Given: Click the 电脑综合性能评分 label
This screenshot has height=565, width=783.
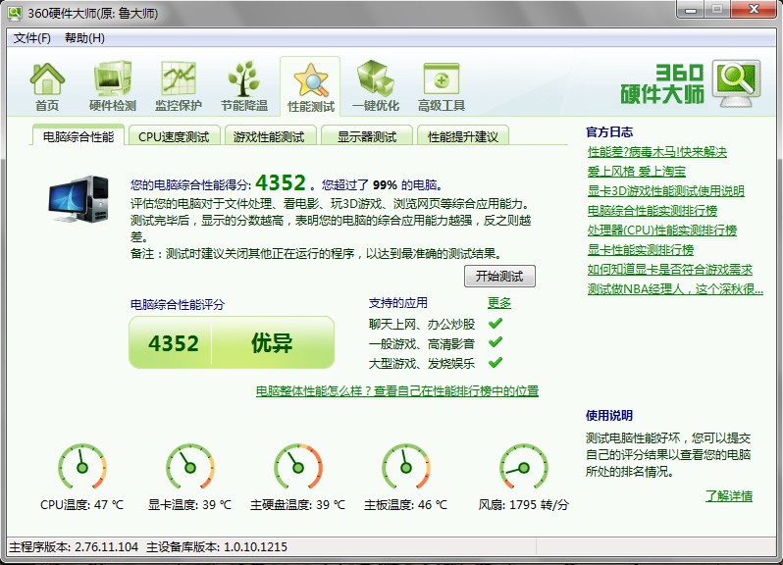Looking at the screenshot, I should (x=178, y=304).
